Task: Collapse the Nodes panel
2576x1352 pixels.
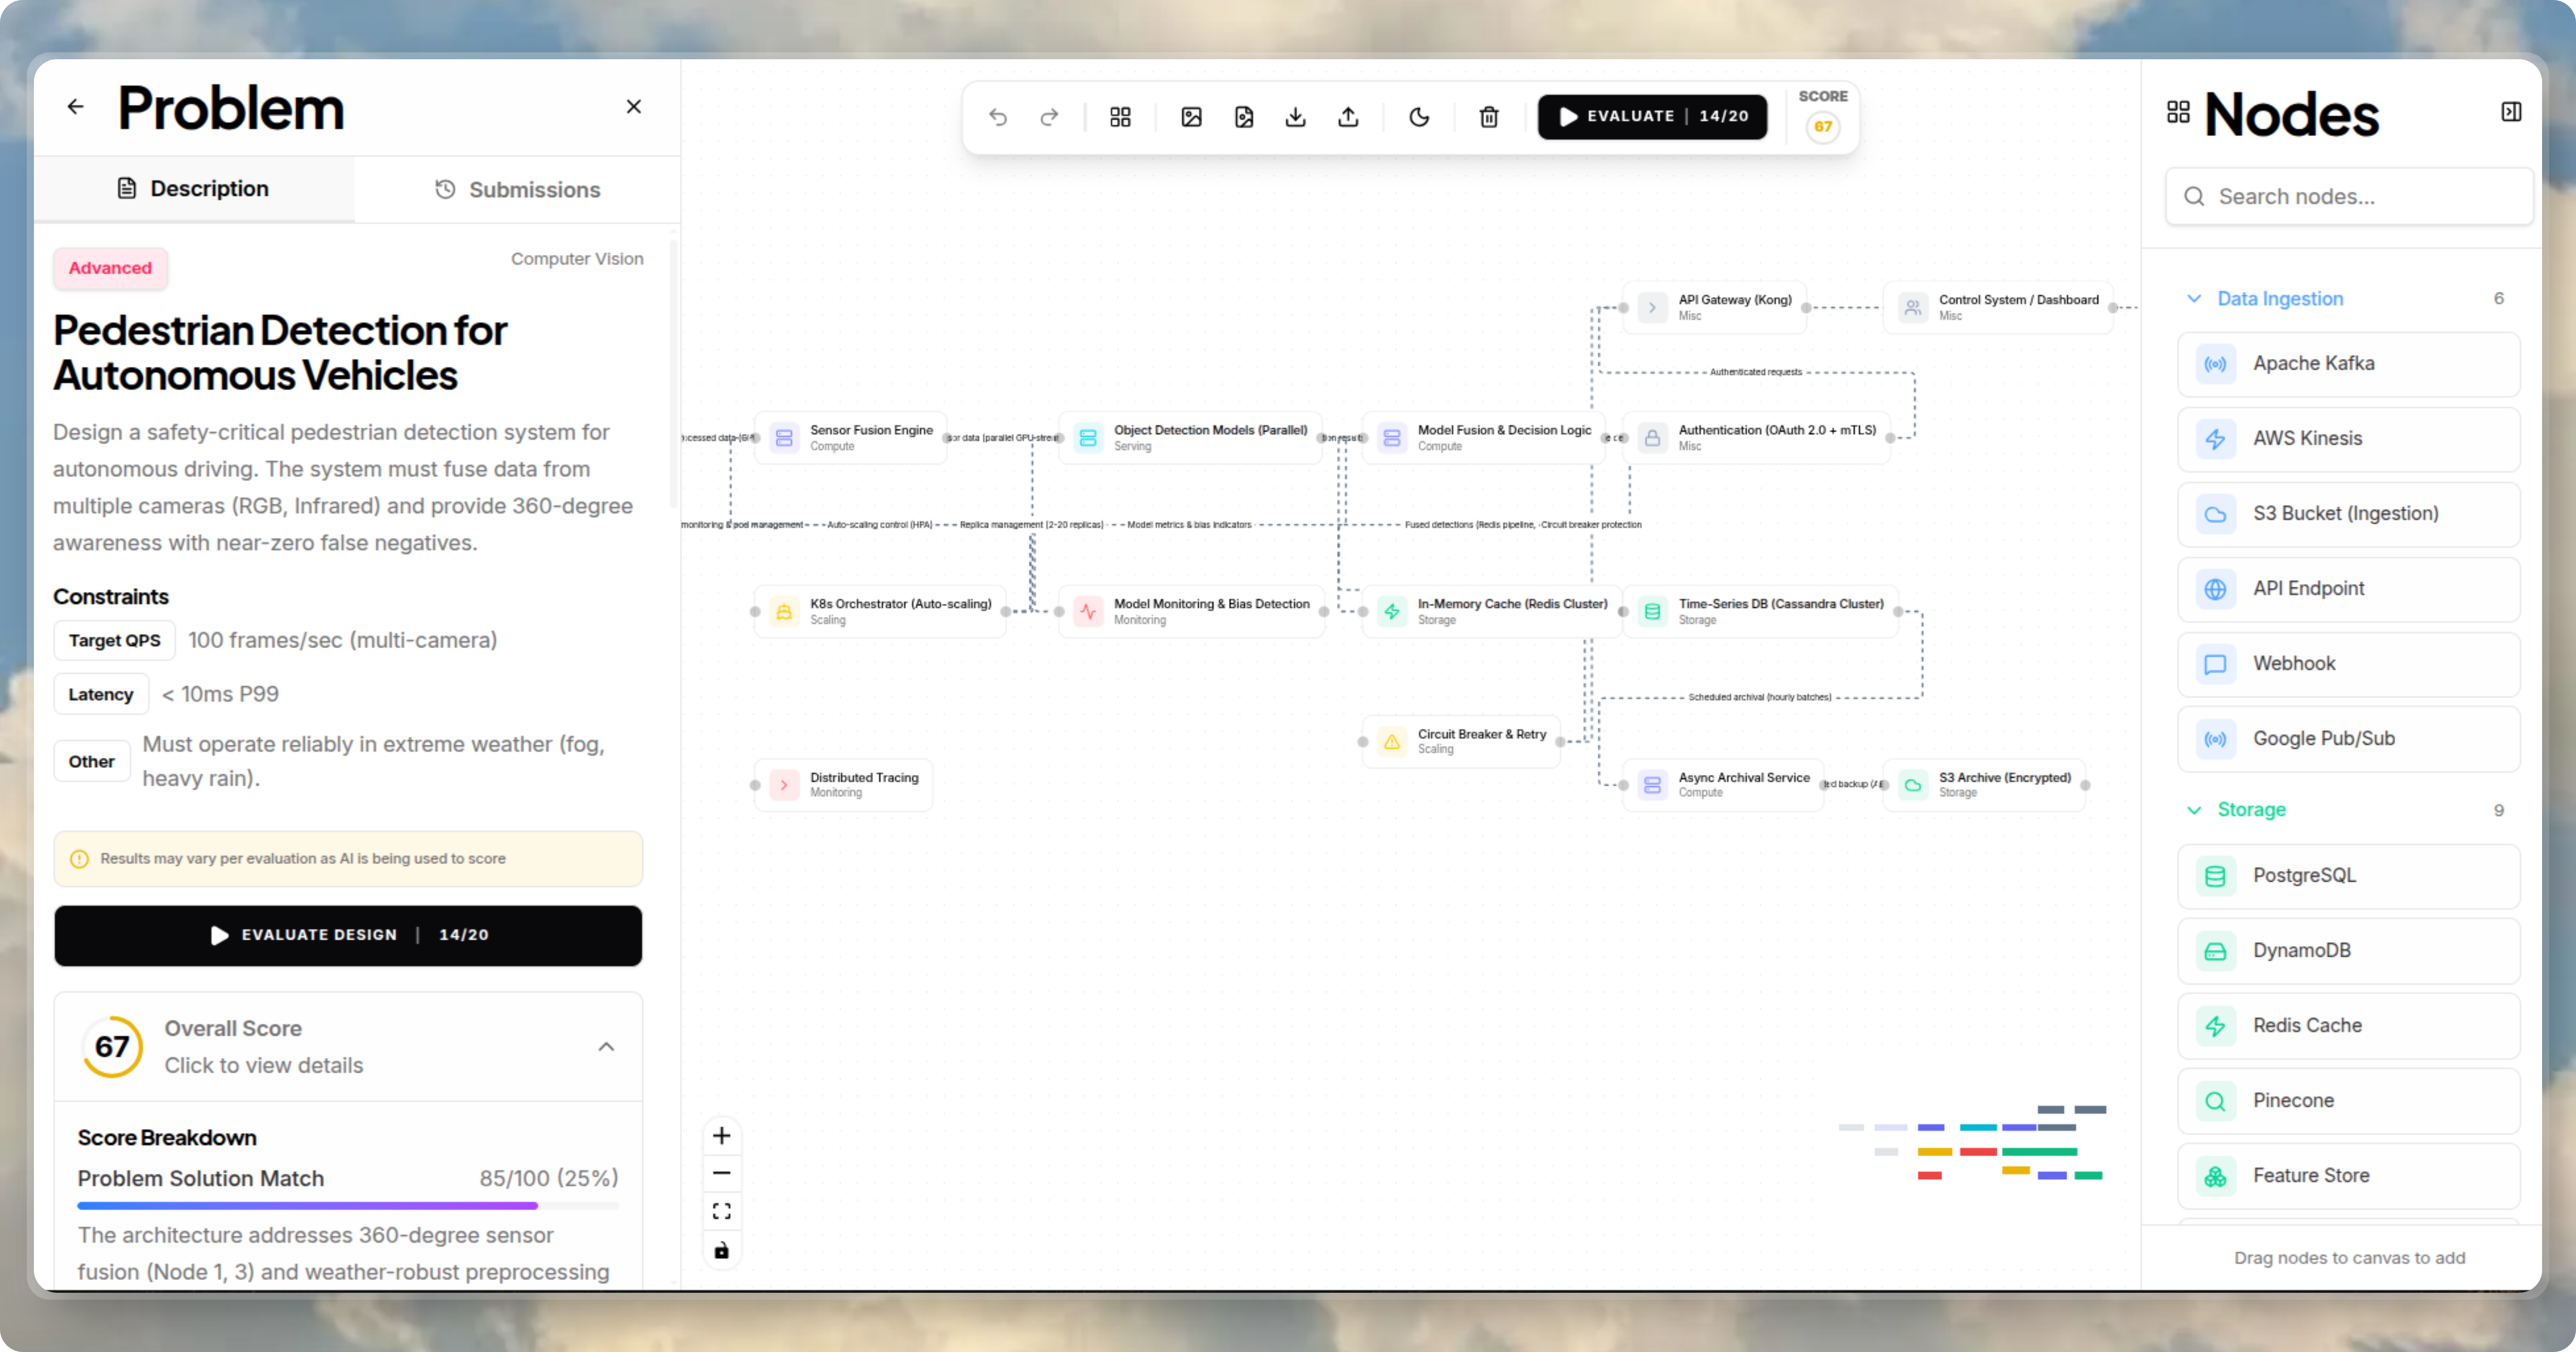Action: [x=2512, y=111]
